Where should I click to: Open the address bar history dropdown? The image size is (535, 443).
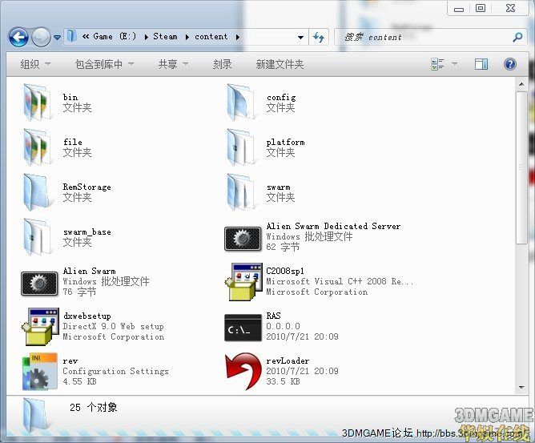pos(300,37)
